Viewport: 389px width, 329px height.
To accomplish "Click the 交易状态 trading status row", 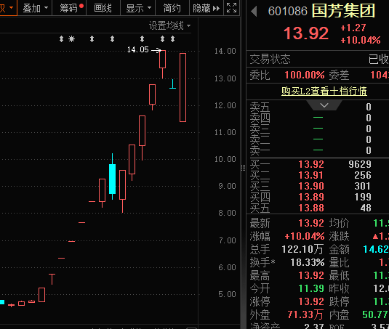I will pos(318,60).
